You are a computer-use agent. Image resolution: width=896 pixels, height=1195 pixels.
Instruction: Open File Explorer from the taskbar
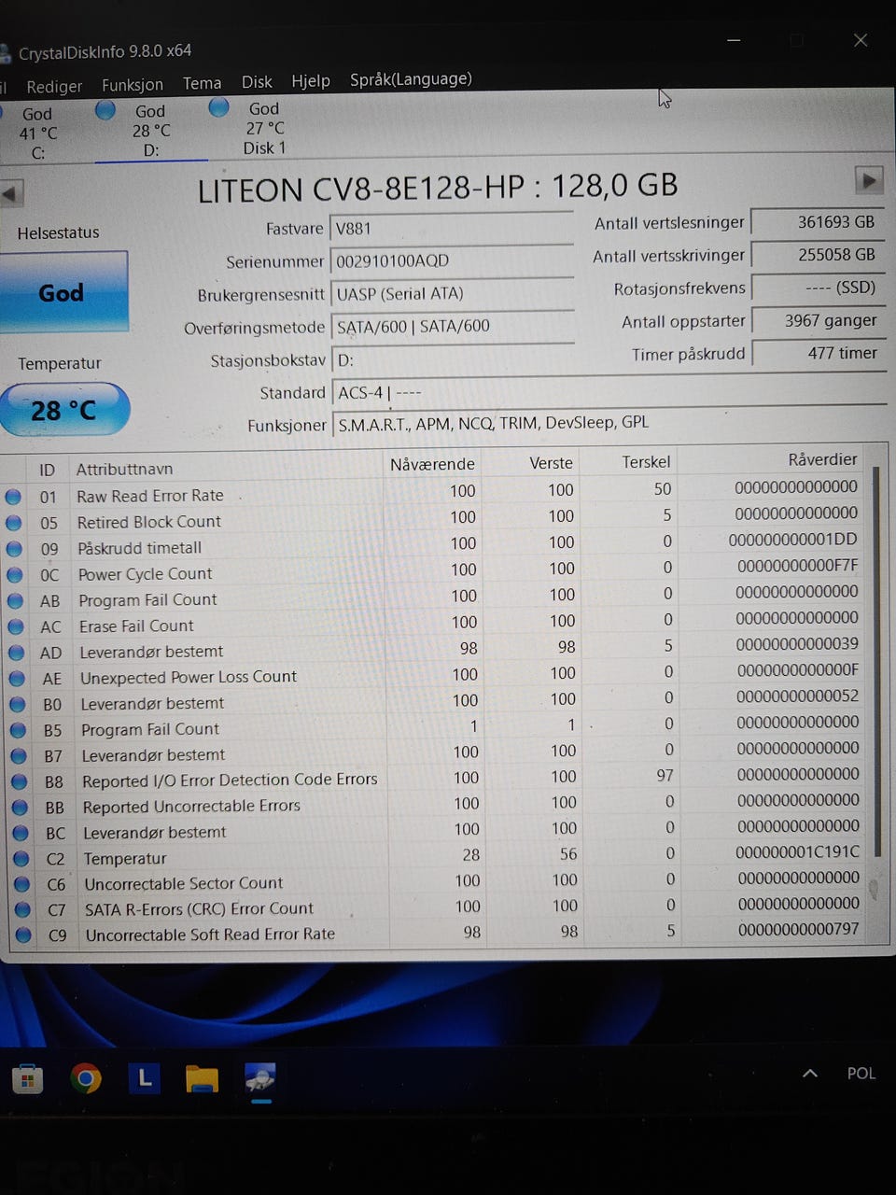tap(202, 1078)
